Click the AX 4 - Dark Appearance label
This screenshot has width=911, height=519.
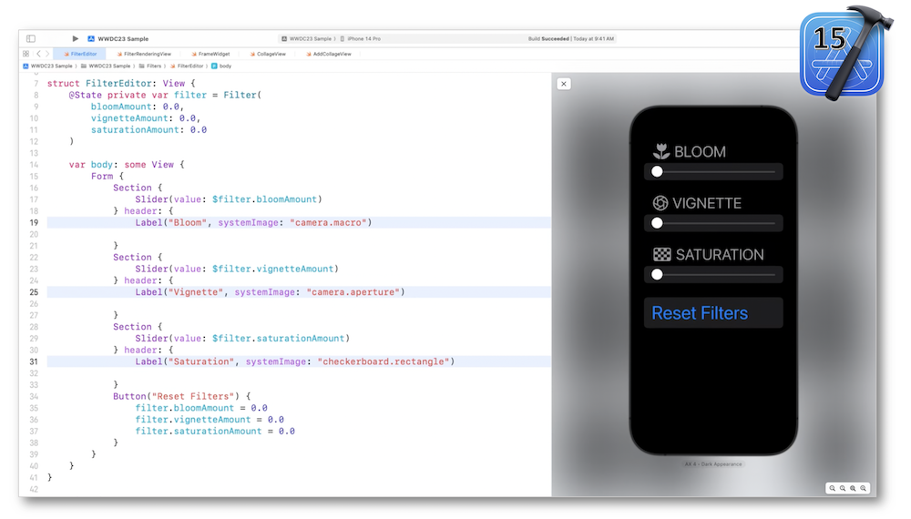713,464
